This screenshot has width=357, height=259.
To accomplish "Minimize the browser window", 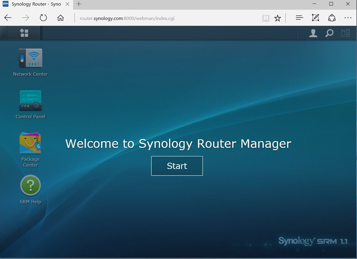I will (x=315, y=4).
